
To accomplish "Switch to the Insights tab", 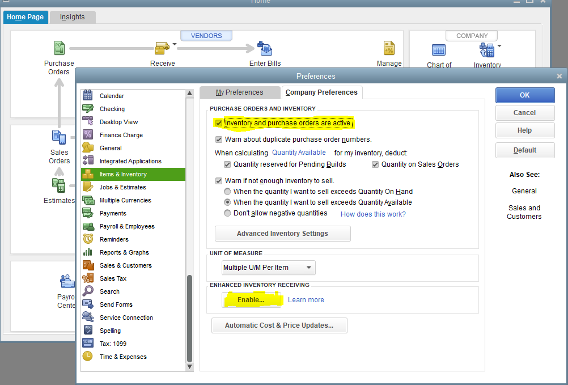I will tap(73, 17).
